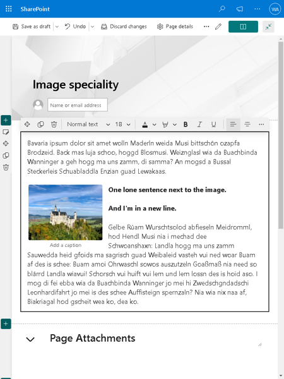
Task: Toggle italic formatting
Action: (x=199, y=124)
